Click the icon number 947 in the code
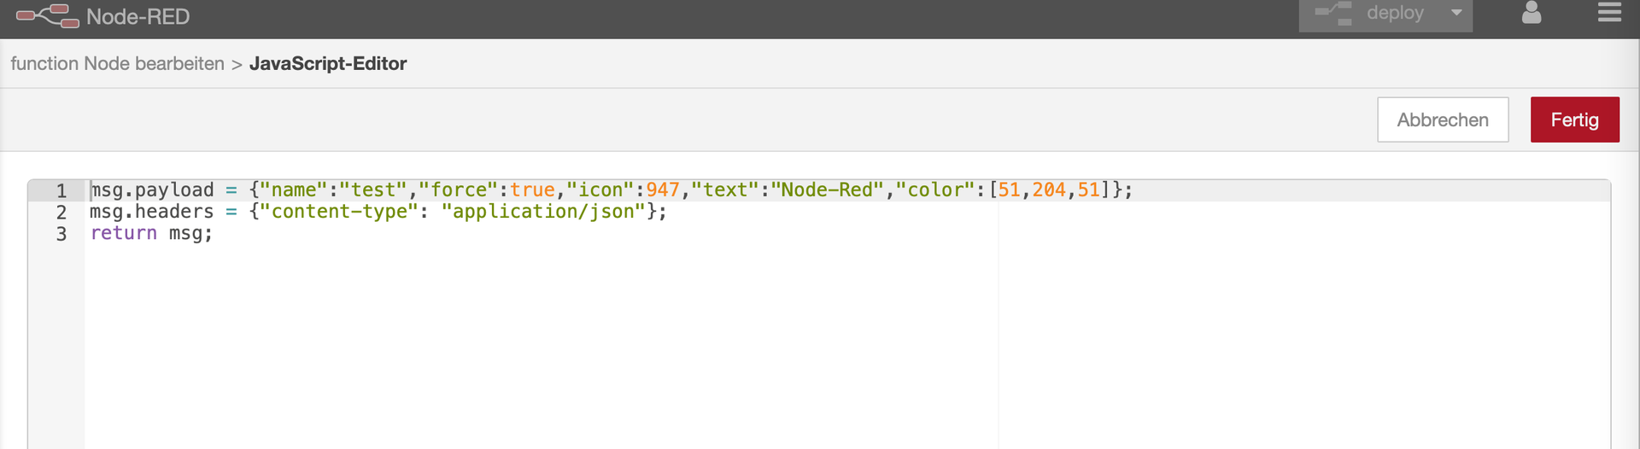This screenshot has height=449, width=1640. pyautogui.click(x=663, y=190)
